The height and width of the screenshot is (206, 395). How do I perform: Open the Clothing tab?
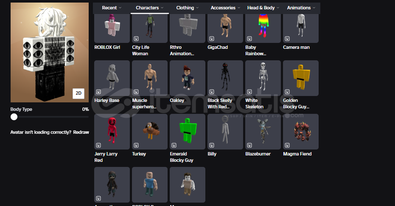tap(188, 8)
